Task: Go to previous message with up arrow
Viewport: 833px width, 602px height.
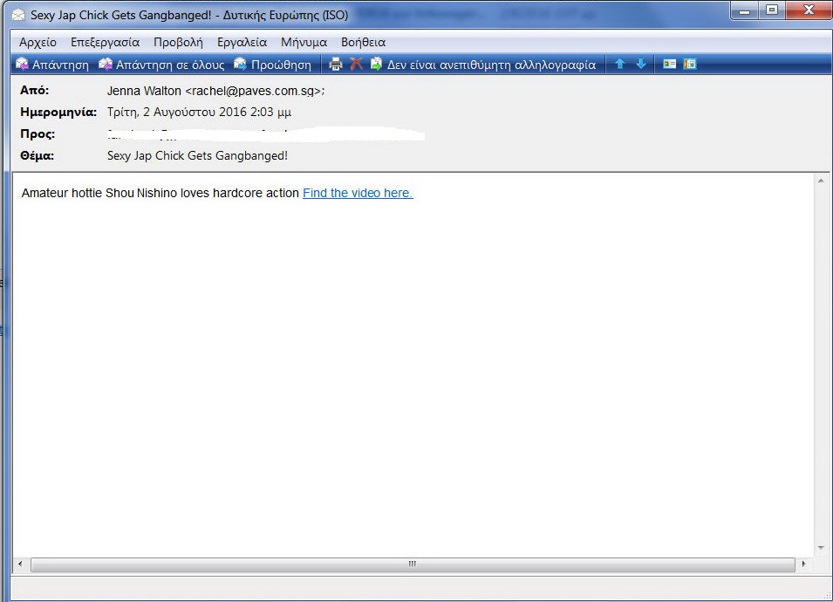Action: [619, 64]
